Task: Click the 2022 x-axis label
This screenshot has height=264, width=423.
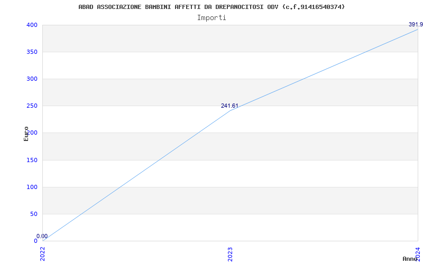Action: point(43,254)
